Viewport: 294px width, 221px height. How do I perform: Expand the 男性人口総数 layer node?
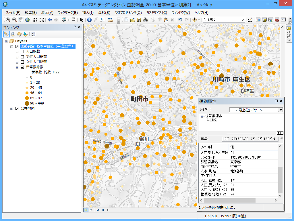(x=17, y=57)
